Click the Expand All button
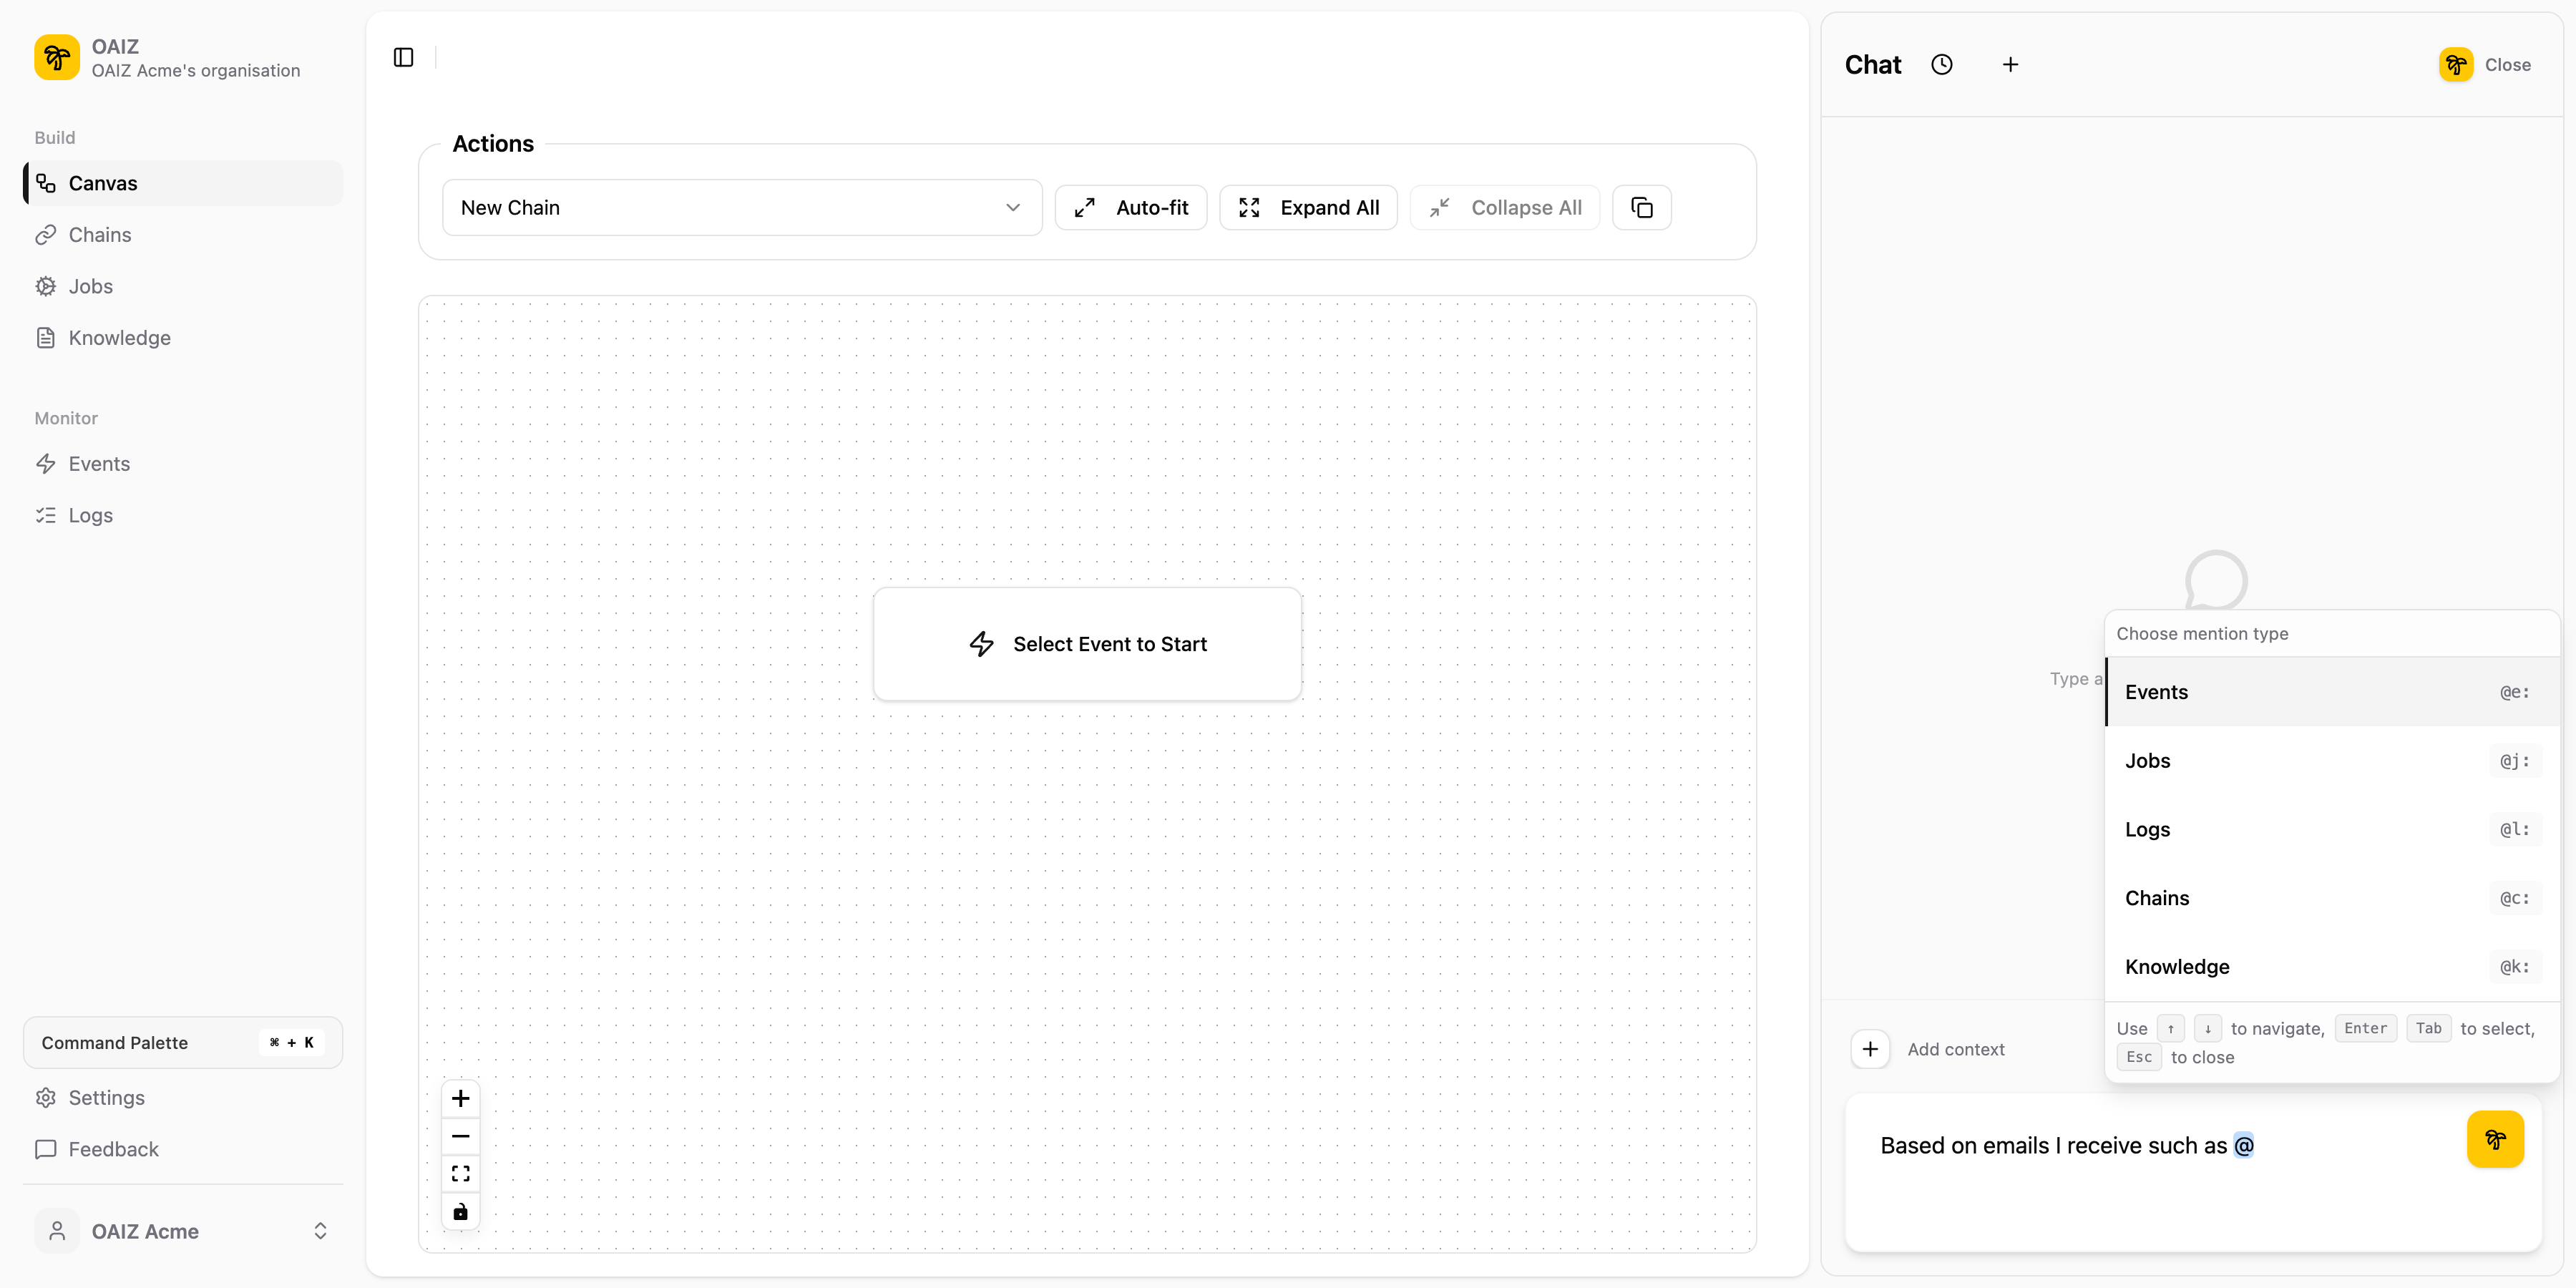 click(1308, 207)
